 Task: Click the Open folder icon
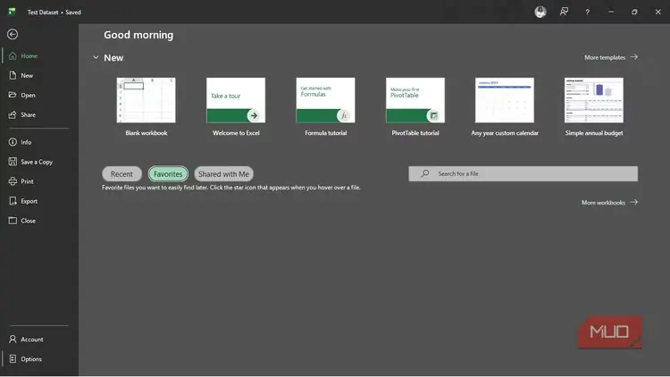click(x=13, y=95)
